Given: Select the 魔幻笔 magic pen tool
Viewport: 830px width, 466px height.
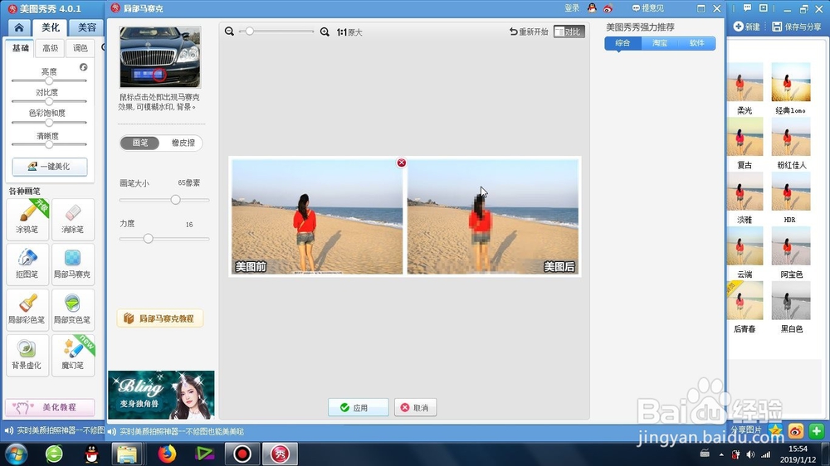Looking at the screenshot, I should click(x=72, y=355).
